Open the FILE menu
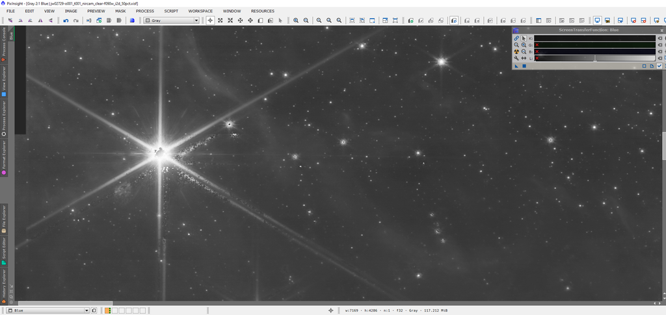This screenshot has width=666, height=315. tap(10, 11)
